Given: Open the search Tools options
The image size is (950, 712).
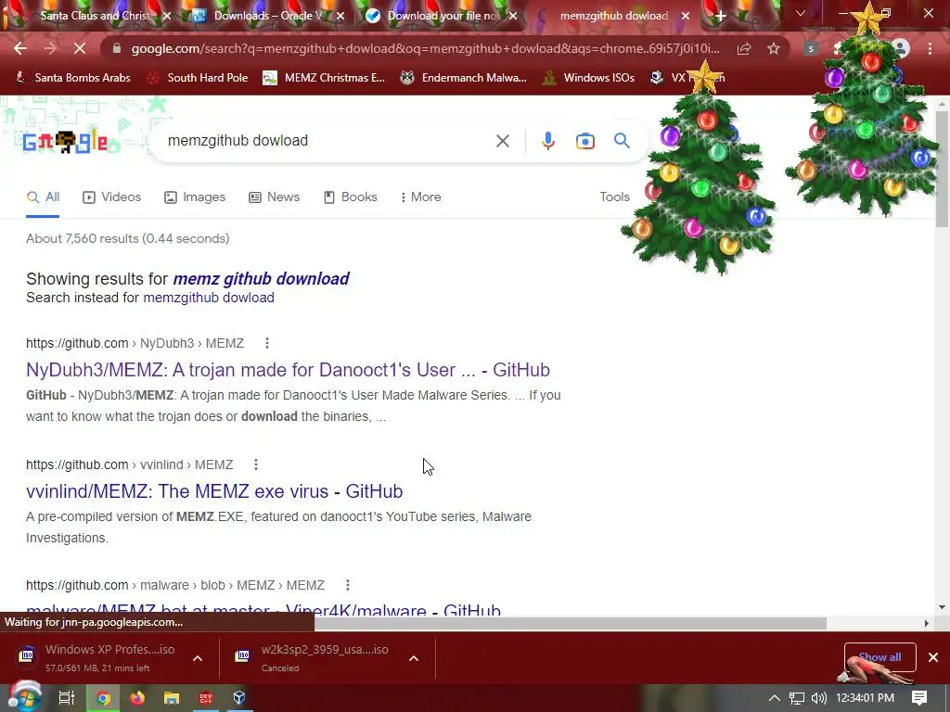Looking at the screenshot, I should coord(614,197).
